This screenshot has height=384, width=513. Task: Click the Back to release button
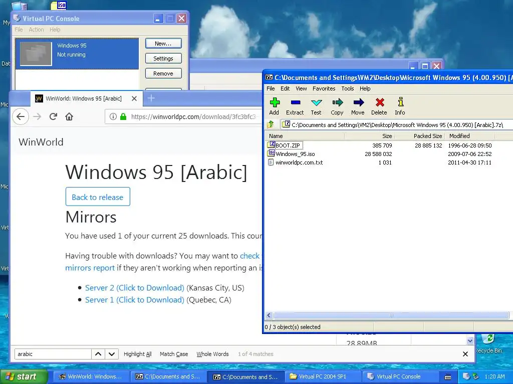[x=98, y=197]
